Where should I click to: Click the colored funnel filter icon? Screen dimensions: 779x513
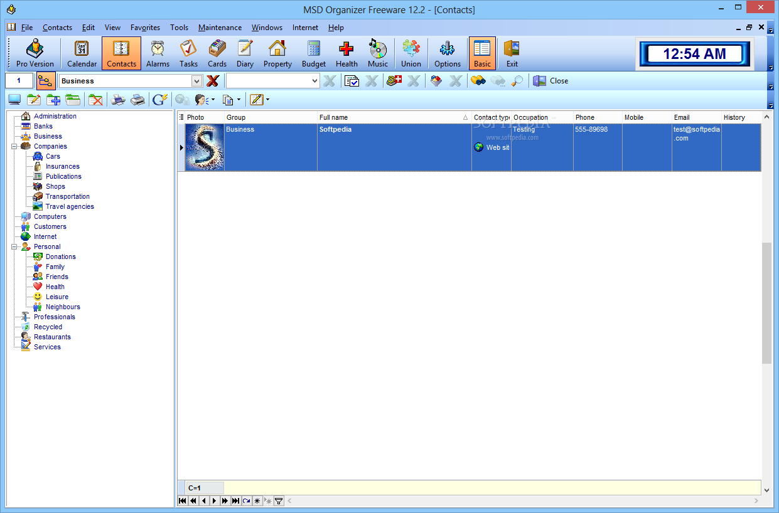tap(436, 81)
